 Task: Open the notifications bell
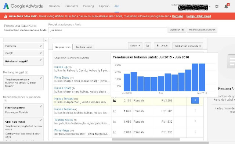click(226, 6)
